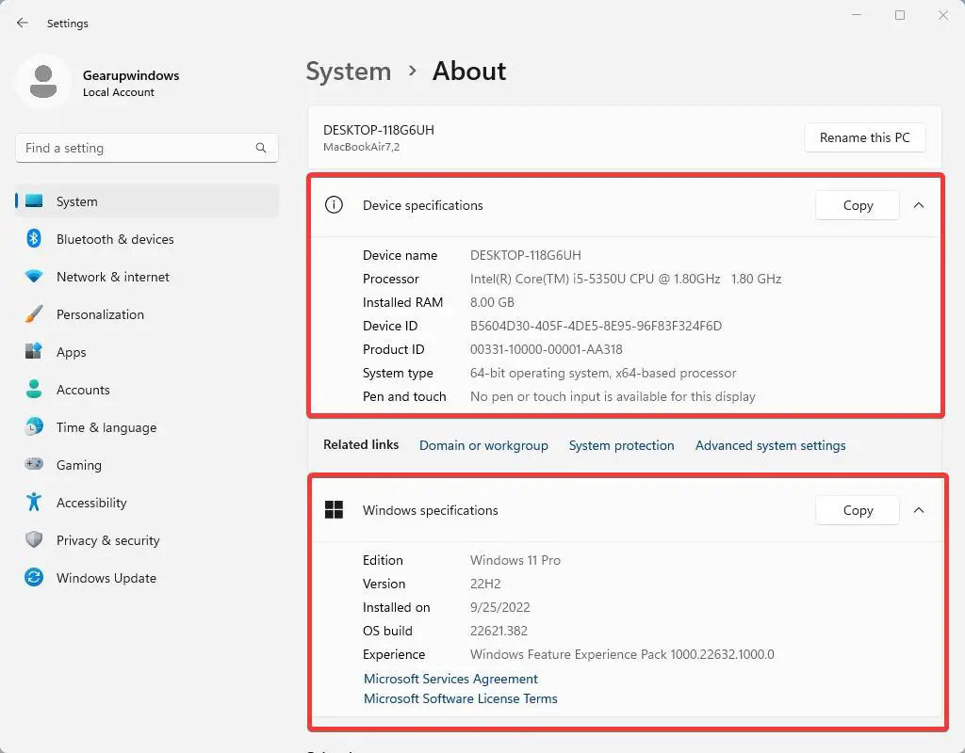This screenshot has width=965, height=753.
Task: Click the edition value Windows 11 Pro
Action: tap(515, 560)
